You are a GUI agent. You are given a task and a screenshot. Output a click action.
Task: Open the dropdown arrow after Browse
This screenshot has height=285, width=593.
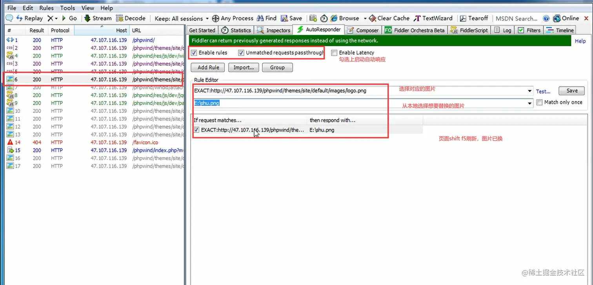(x=365, y=18)
